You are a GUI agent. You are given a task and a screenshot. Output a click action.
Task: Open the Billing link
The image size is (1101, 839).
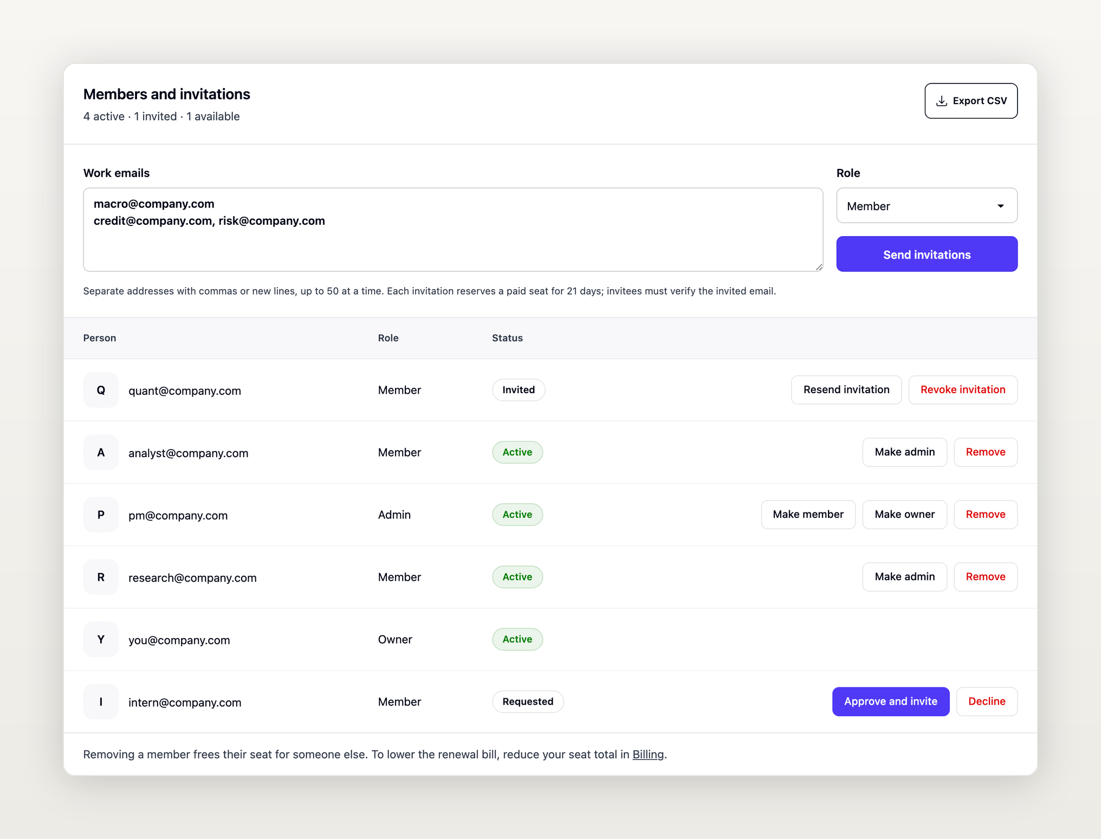[647, 755]
